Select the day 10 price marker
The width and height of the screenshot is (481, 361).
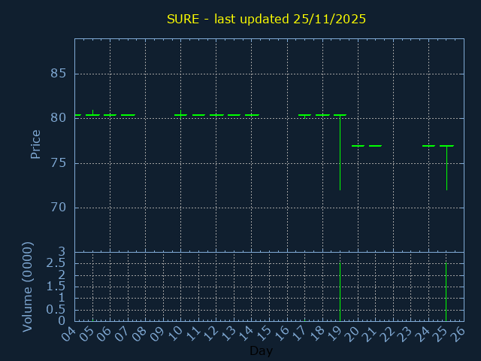(x=180, y=115)
